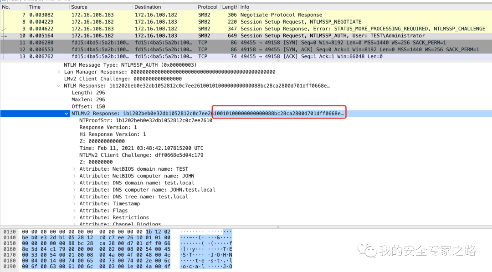The width and height of the screenshot is (492, 272).
Task: Select the Response Version: 1 field
Action: (108, 127)
